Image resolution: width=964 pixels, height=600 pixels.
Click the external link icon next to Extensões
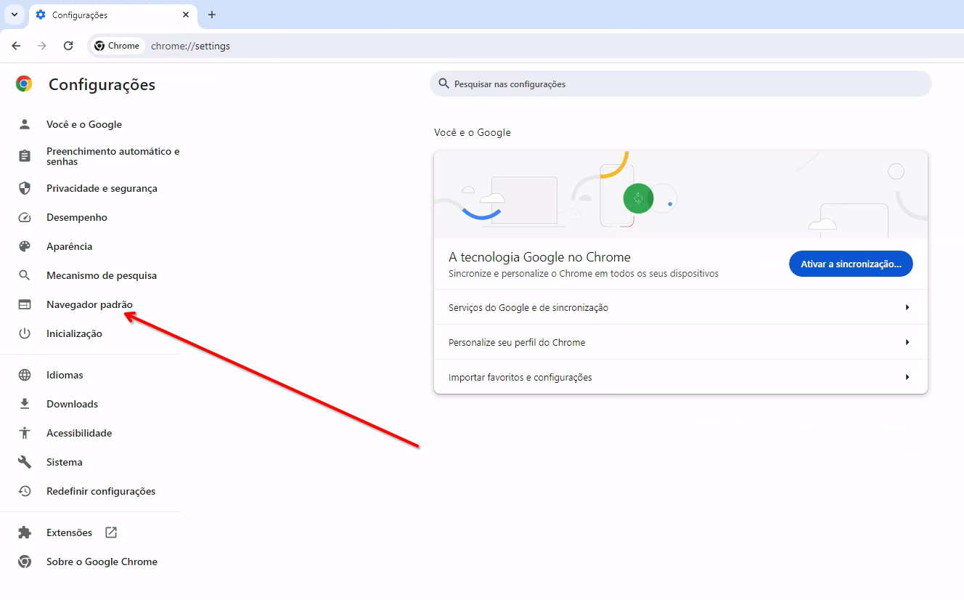pos(111,532)
